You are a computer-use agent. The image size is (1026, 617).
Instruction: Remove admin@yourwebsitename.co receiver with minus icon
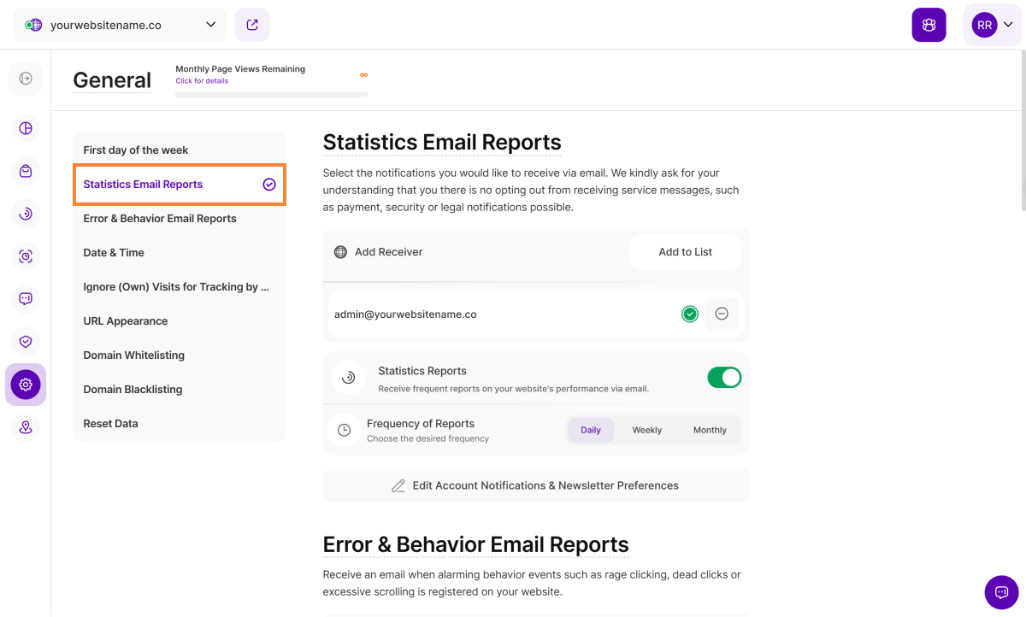coord(722,314)
